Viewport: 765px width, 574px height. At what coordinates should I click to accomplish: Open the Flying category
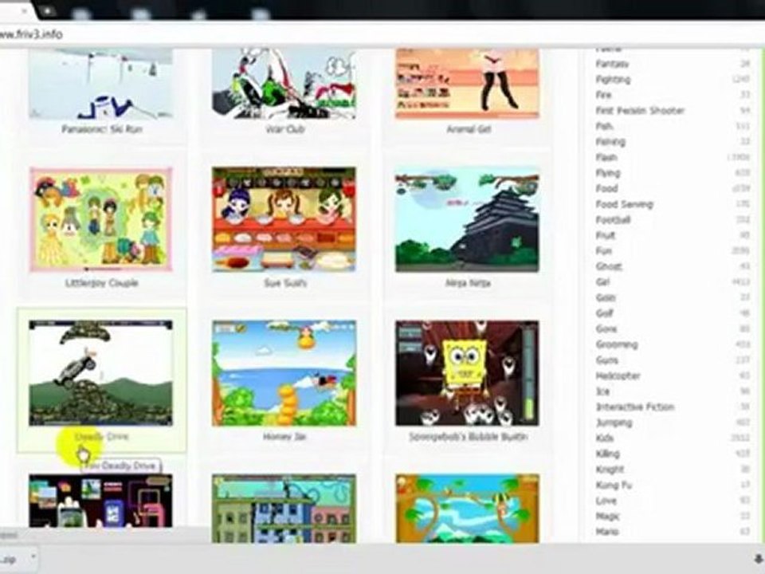coord(608,173)
